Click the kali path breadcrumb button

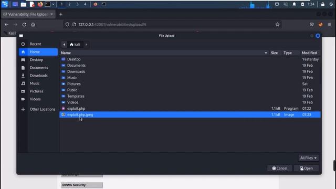click(x=75, y=45)
